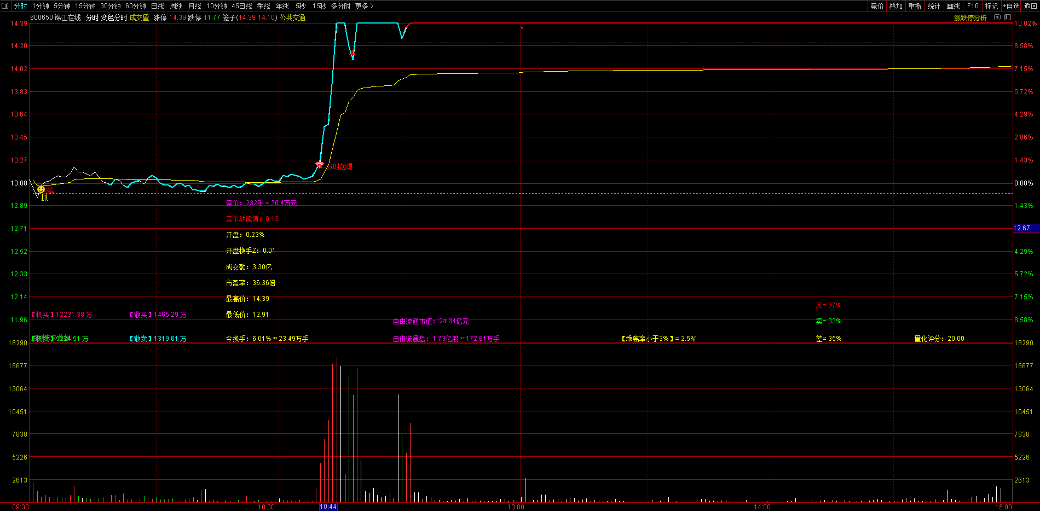Toggle the left panel icon beside 分时
This screenshot has height=511, width=1040.
(5, 6)
